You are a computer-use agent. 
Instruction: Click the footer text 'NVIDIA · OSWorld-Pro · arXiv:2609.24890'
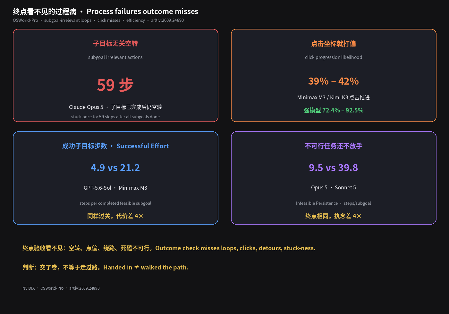(61, 288)
